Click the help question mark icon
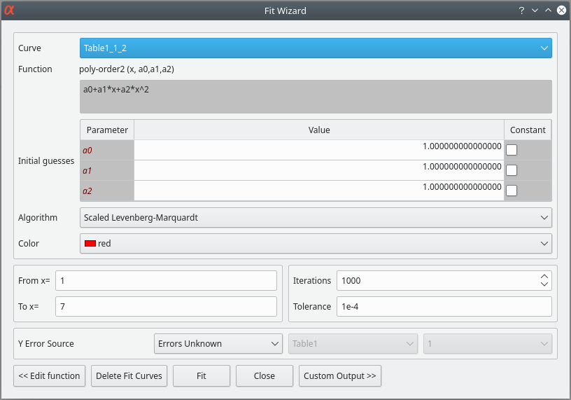This screenshot has width=571, height=400. (x=521, y=11)
